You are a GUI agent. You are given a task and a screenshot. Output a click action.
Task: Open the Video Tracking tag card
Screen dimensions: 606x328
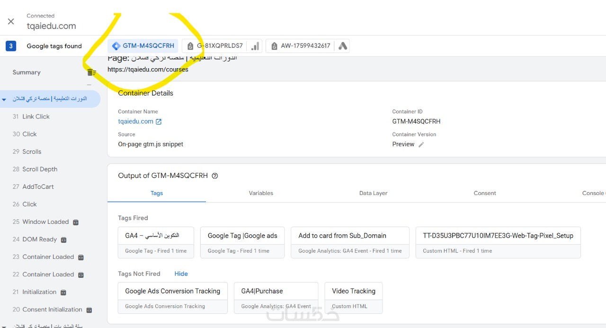354,298
